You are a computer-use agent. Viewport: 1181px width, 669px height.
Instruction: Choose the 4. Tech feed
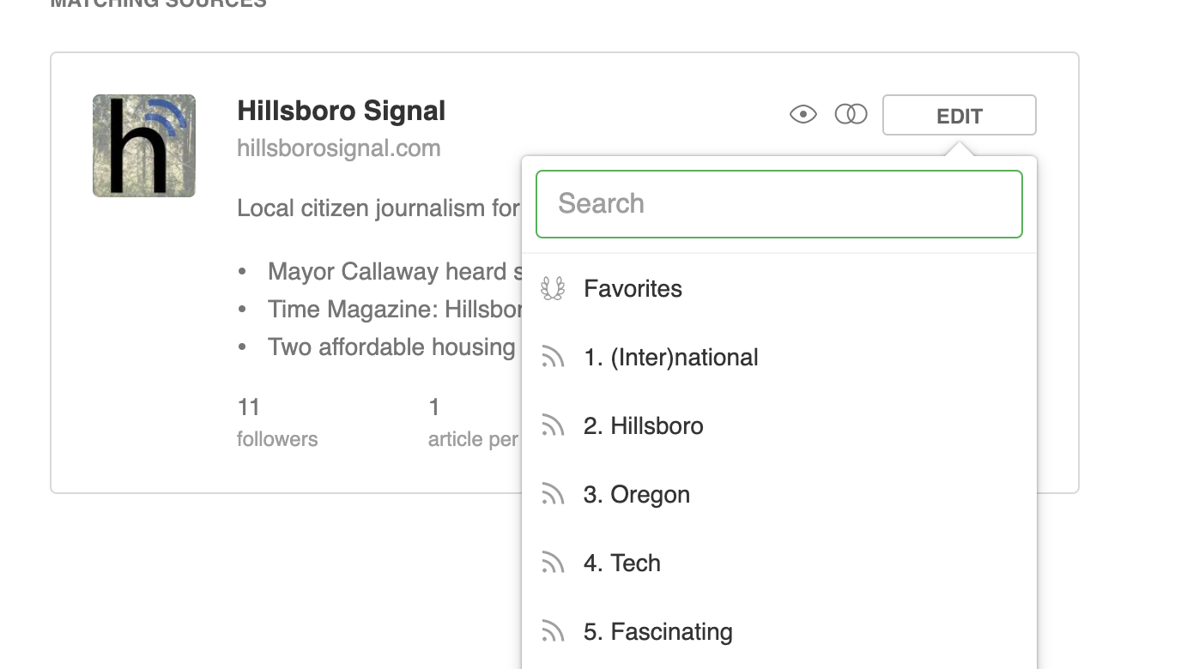(x=621, y=564)
